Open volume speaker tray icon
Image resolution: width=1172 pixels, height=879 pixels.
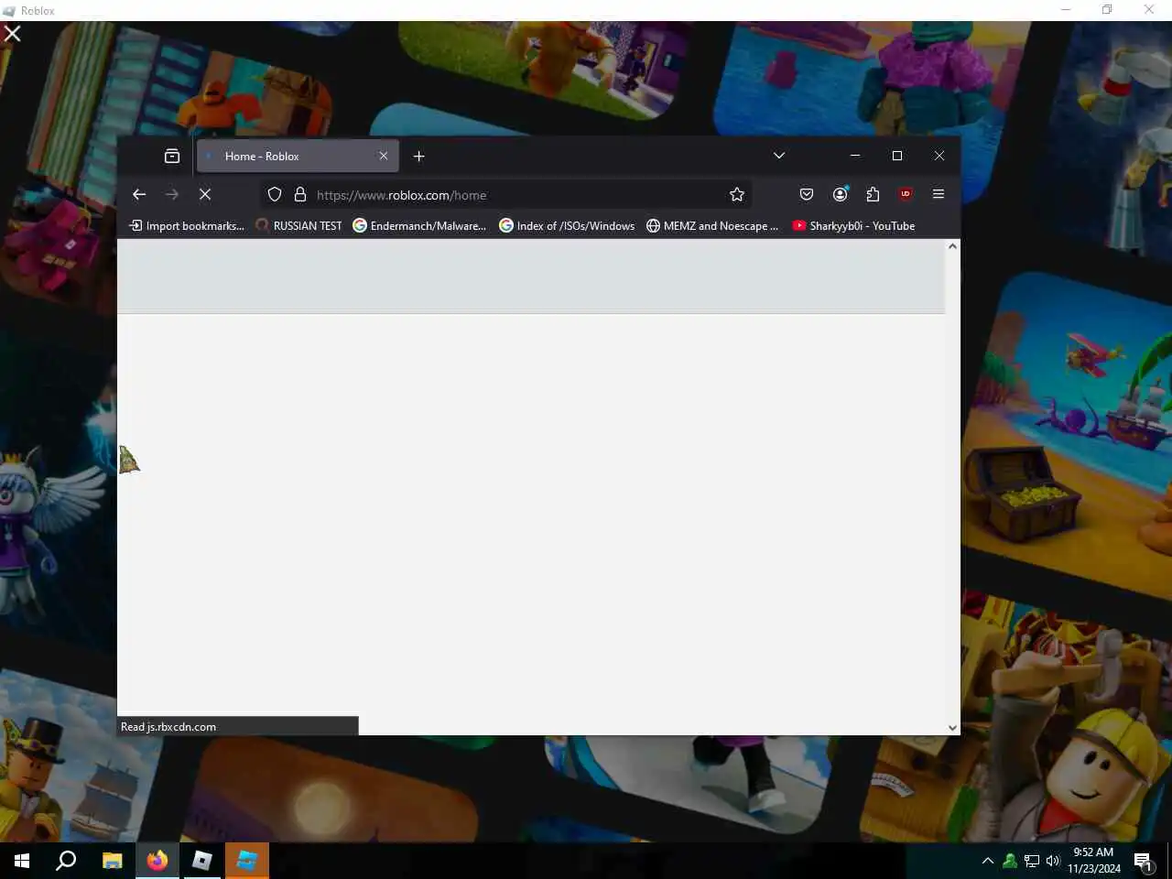[1053, 861]
